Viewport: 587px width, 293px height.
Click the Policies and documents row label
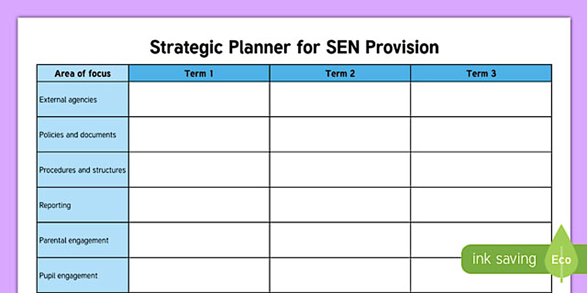click(77, 135)
